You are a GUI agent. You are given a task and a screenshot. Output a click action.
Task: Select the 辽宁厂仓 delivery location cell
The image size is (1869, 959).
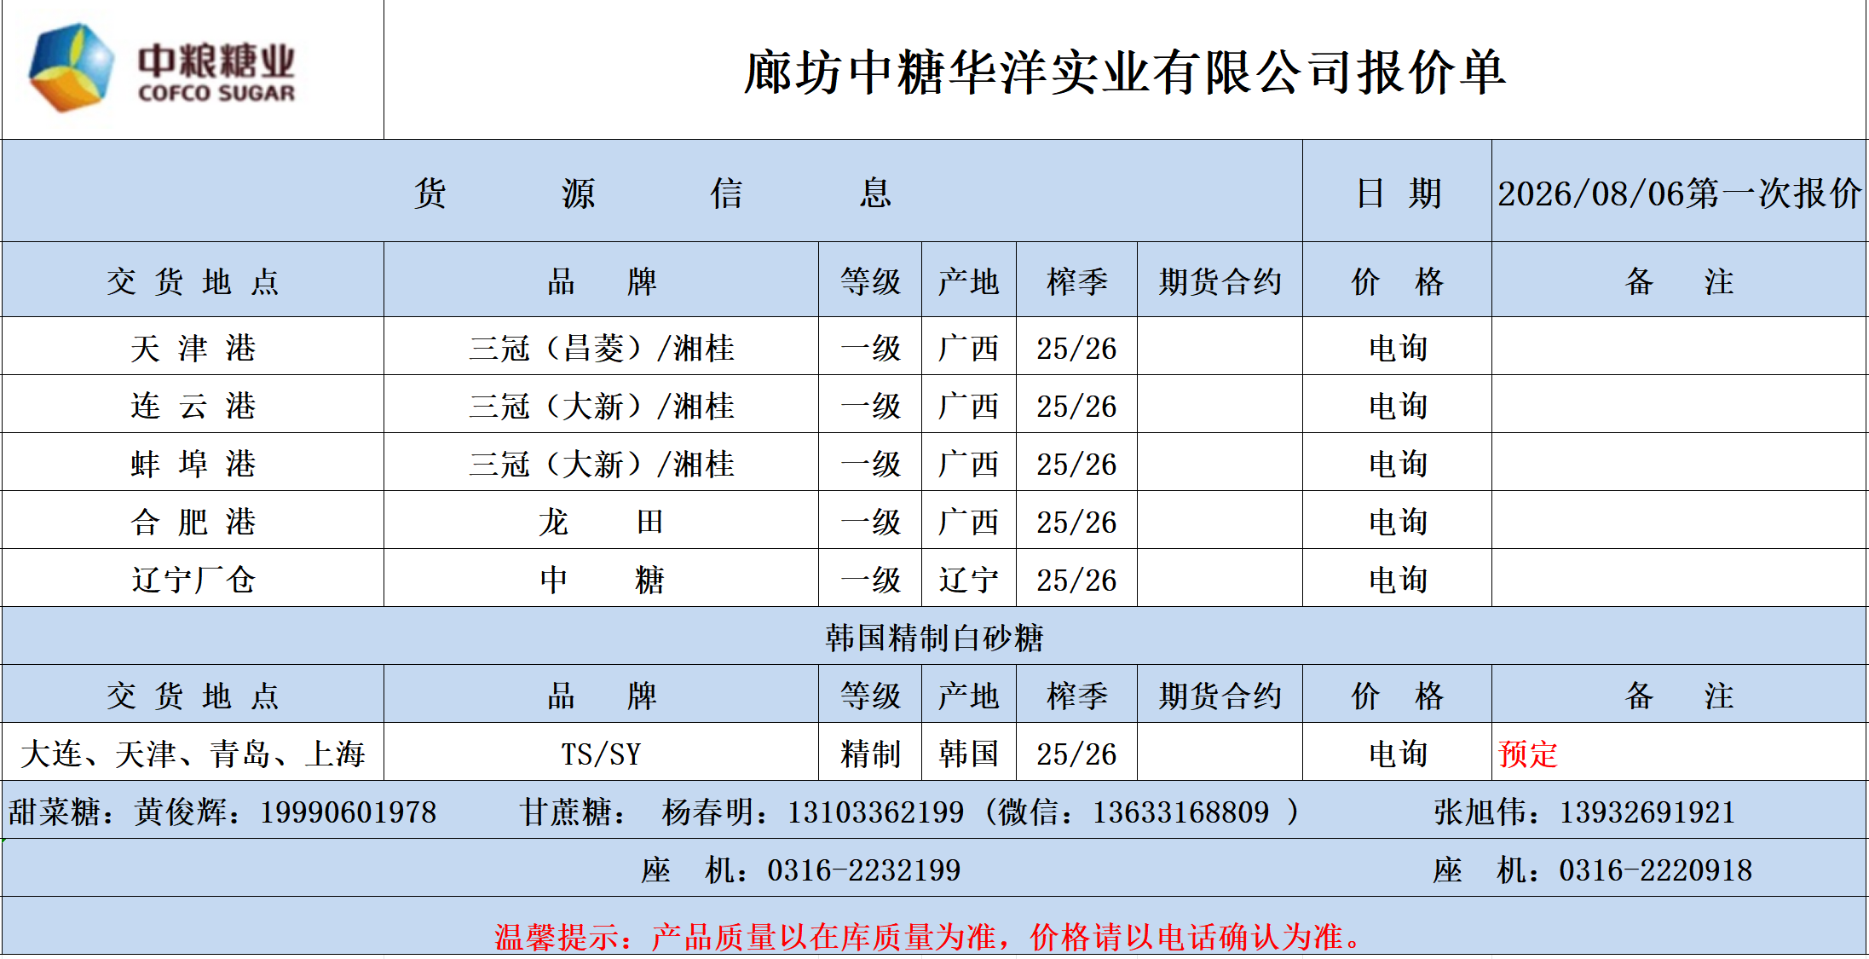pyautogui.click(x=193, y=579)
